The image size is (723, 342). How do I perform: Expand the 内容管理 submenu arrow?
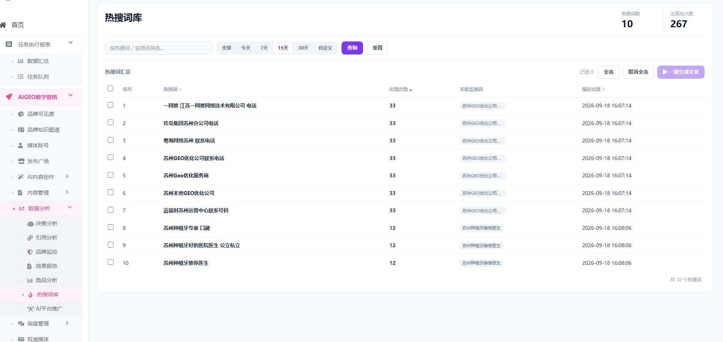[x=67, y=192]
